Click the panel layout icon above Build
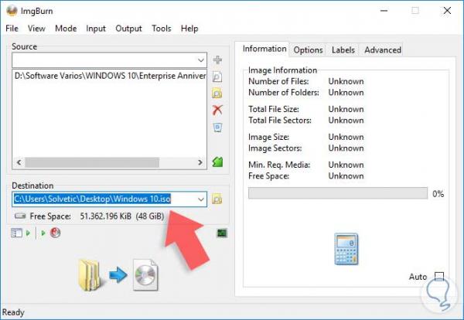This screenshot has width=464, height=320. pyautogui.click(x=16, y=233)
